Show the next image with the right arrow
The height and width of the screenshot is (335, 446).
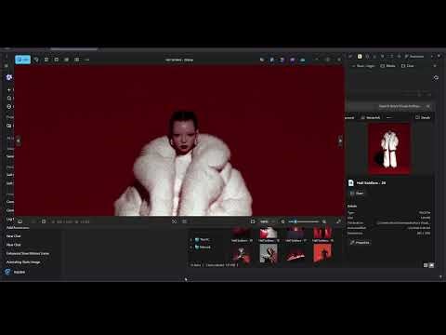point(340,141)
